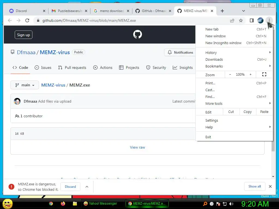Click Copy in Edit row

tap(247, 112)
